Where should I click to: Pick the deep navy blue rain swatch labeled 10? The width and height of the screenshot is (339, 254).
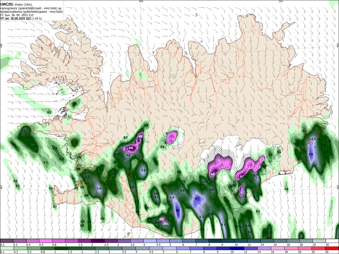(237, 248)
